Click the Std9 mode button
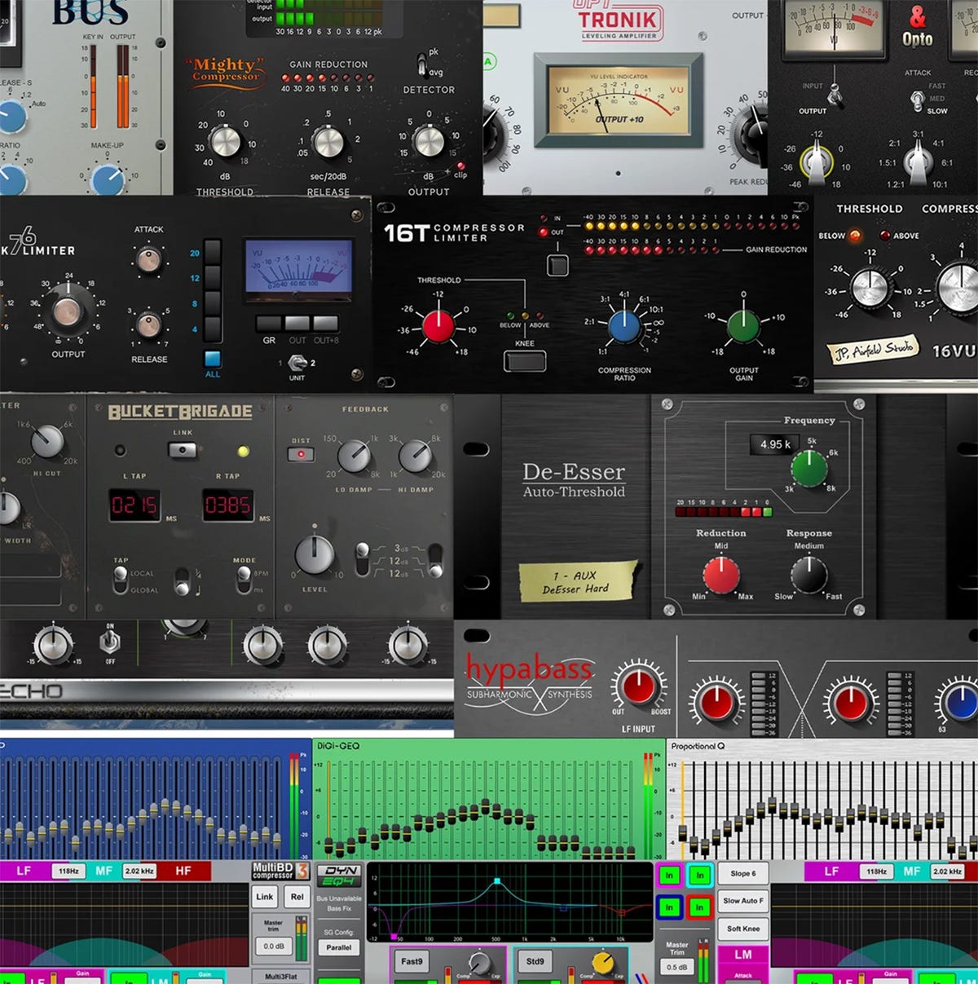Image resolution: width=978 pixels, height=984 pixels. coord(535,962)
